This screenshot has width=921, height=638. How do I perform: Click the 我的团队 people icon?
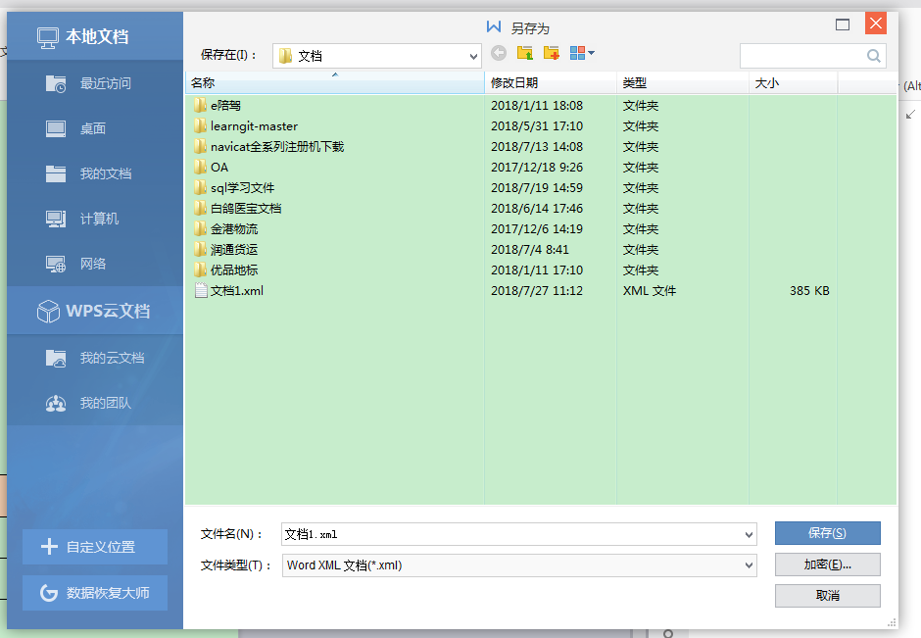click(56, 404)
